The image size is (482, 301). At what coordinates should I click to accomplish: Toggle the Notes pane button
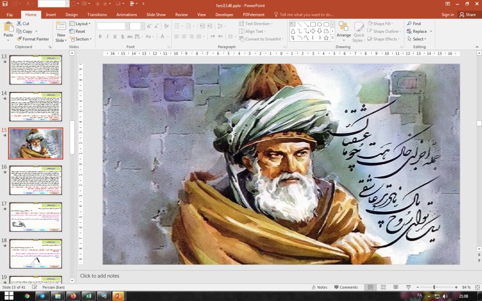click(x=320, y=287)
